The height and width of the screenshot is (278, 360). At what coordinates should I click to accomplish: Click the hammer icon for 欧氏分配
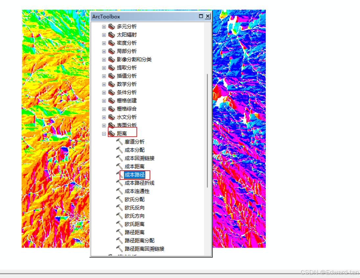pyautogui.click(x=119, y=200)
